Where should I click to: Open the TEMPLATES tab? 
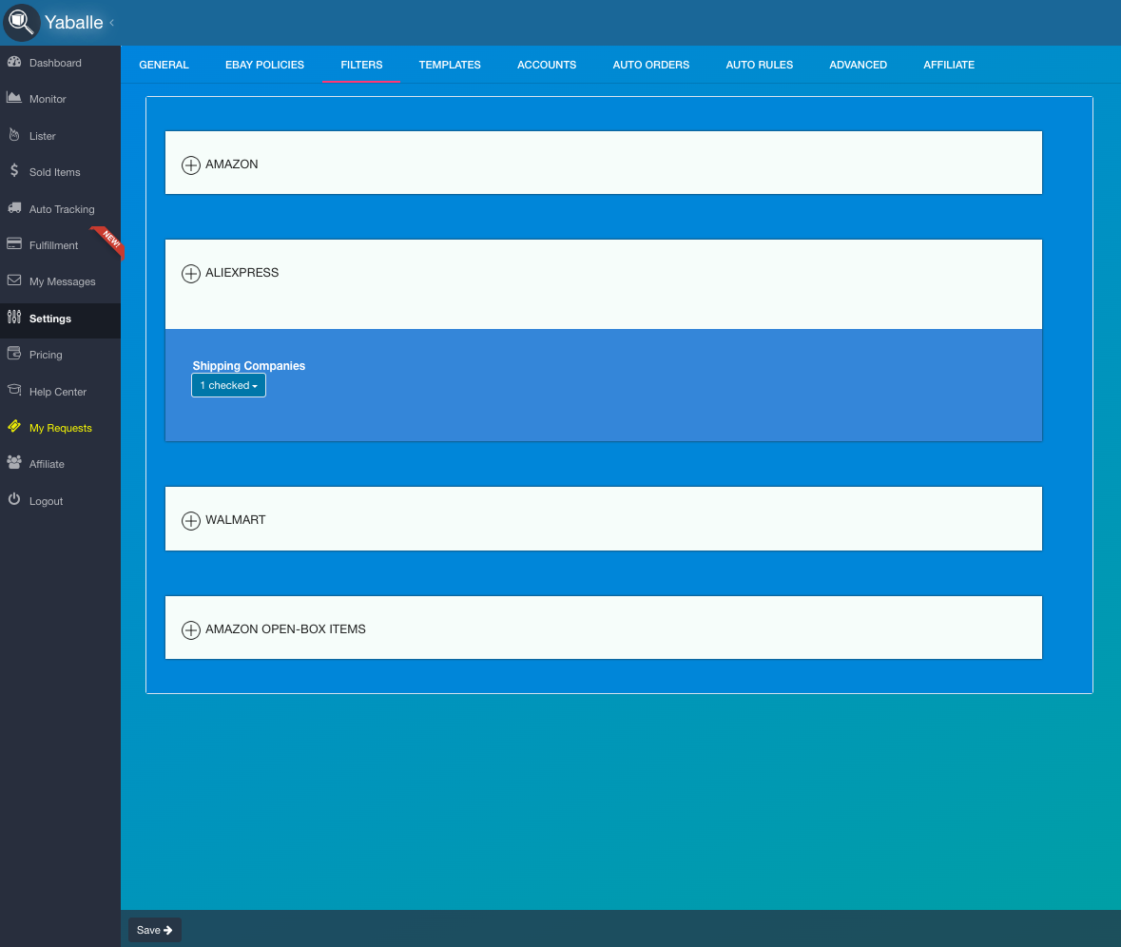point(450,65)
